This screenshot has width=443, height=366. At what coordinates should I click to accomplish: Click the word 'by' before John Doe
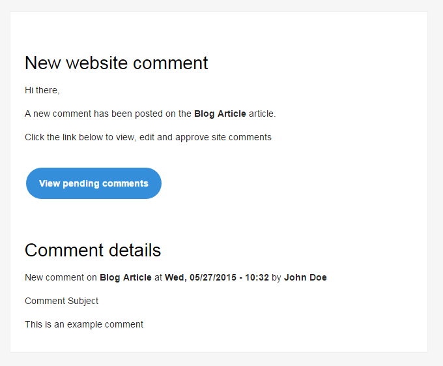(276, 277)
